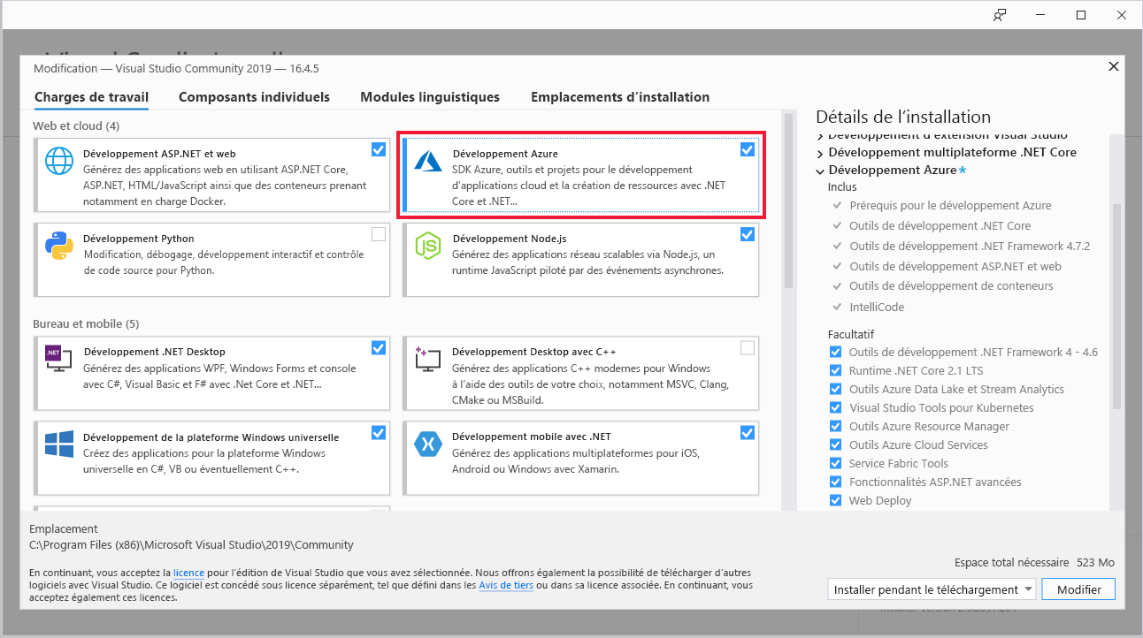Click the Inclus section label
The image size is (1143, 638).
click(x=842, y=187)
